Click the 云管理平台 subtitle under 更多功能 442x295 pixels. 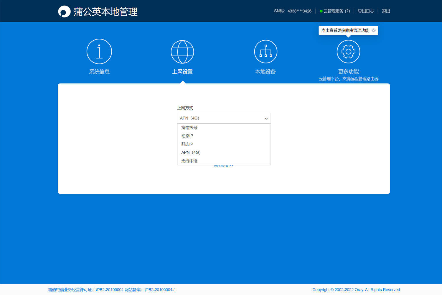(348, 79)
